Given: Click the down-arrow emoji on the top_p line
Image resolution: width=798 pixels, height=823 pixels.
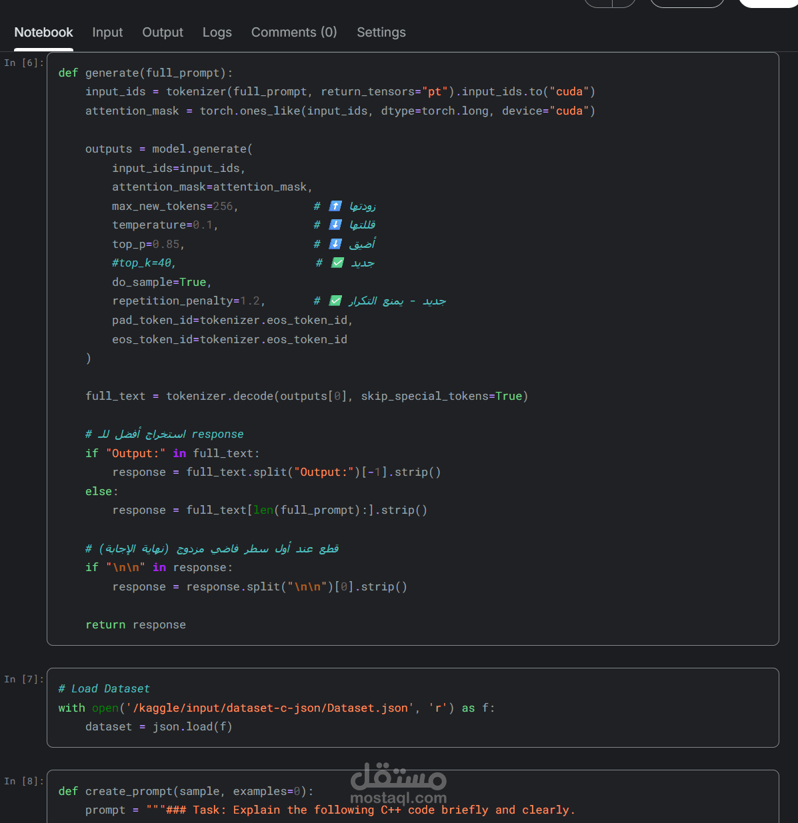Looking at the screenshot, I should click(x=335, y=244).
